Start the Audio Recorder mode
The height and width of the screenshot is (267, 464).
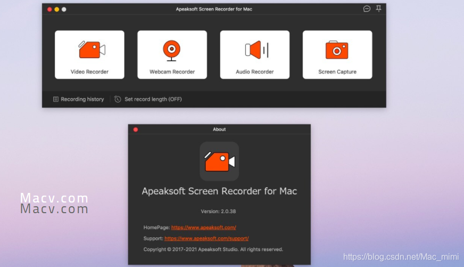254,54
